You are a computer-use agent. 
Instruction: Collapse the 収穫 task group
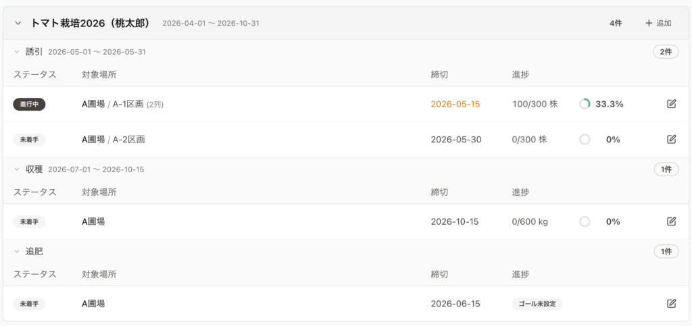tap(17, 169)
